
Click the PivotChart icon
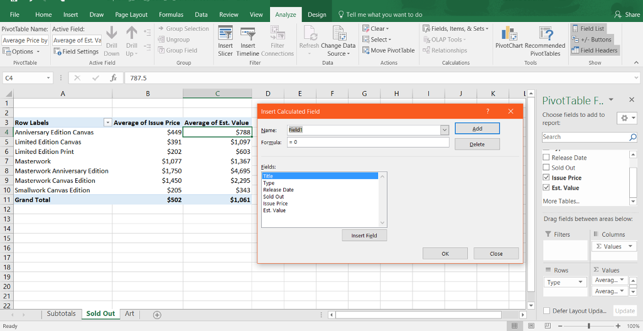[x=510, y=36]
